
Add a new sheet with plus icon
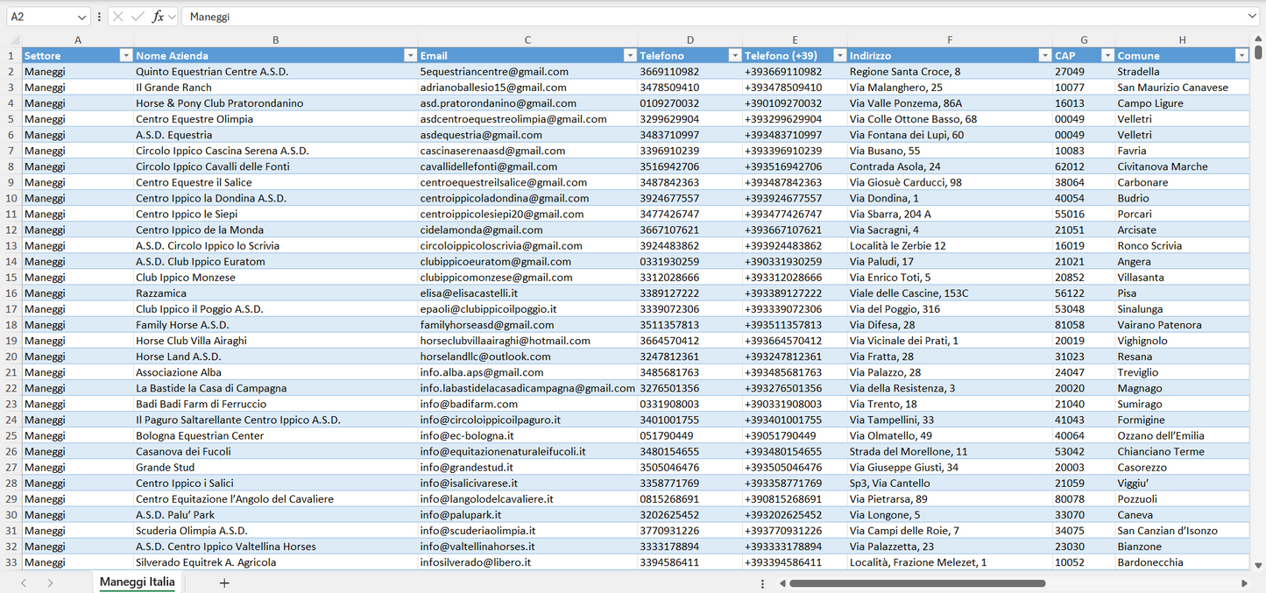coord(224,582)
